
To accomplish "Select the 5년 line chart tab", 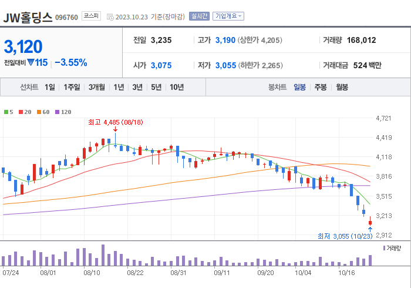I will click(x=156, y=87).
